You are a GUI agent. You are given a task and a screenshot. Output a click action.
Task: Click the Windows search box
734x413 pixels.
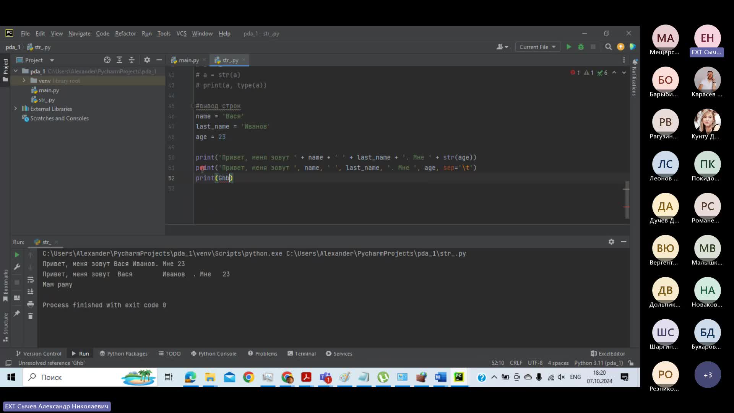click(x=90, y=377)
